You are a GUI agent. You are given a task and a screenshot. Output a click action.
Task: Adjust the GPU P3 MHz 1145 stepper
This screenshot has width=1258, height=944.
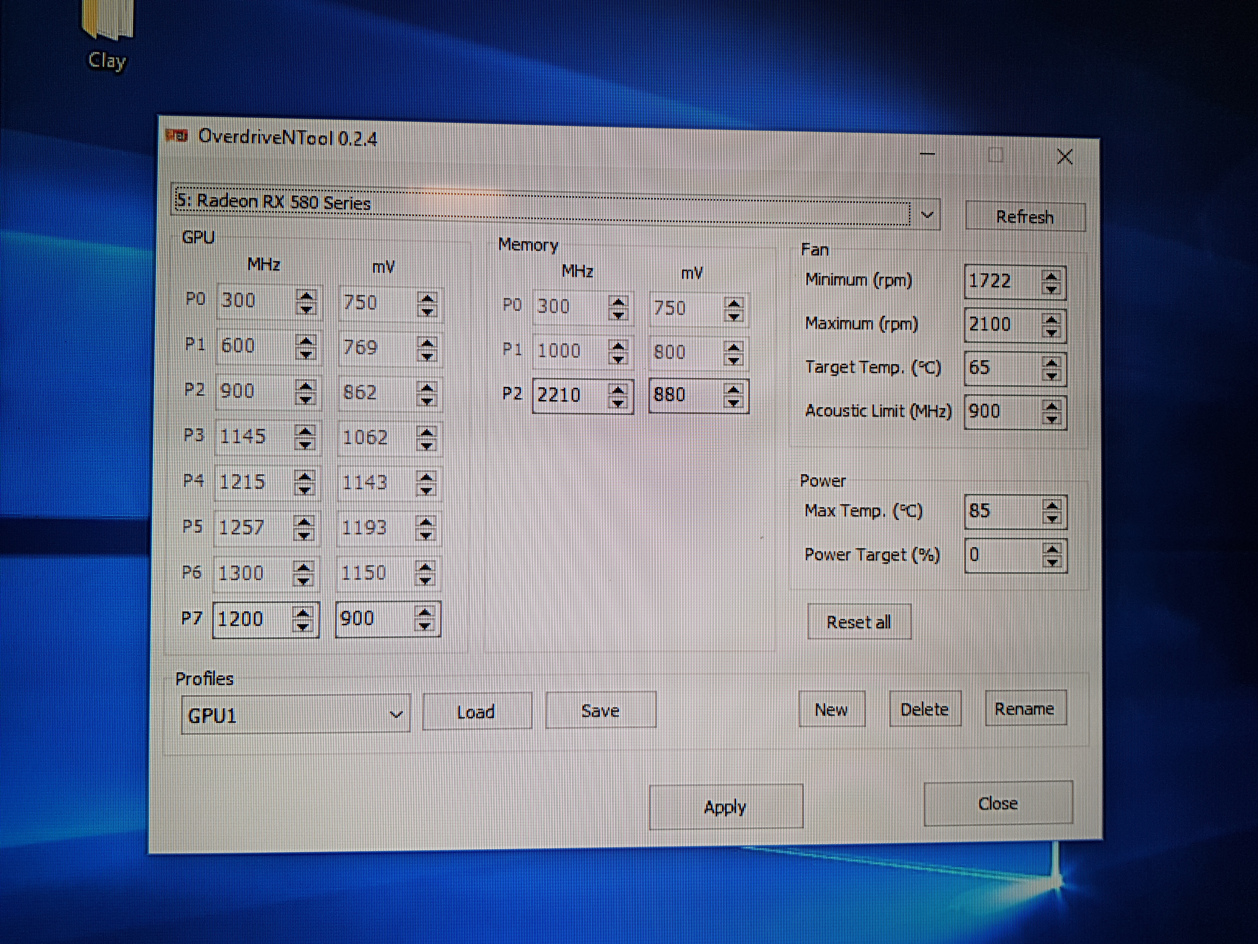pyautogui.click(x=305, y=438)
